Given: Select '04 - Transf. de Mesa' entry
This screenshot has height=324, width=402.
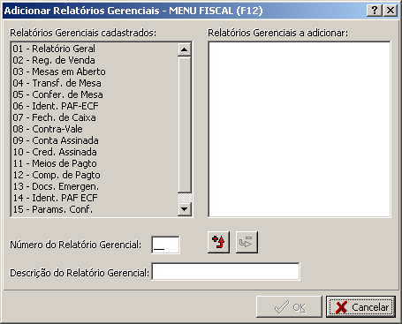Looking at the screenshot, I should pos(95,83).
